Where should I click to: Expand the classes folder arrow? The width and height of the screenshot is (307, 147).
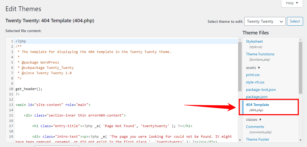point(260,119)
